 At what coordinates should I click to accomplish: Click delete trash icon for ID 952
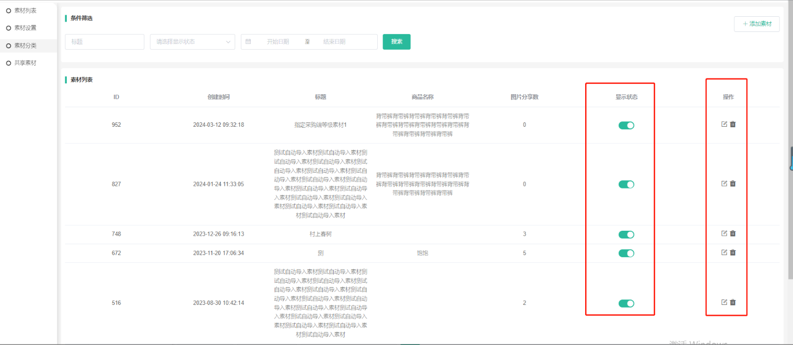(x=733, y=124)
